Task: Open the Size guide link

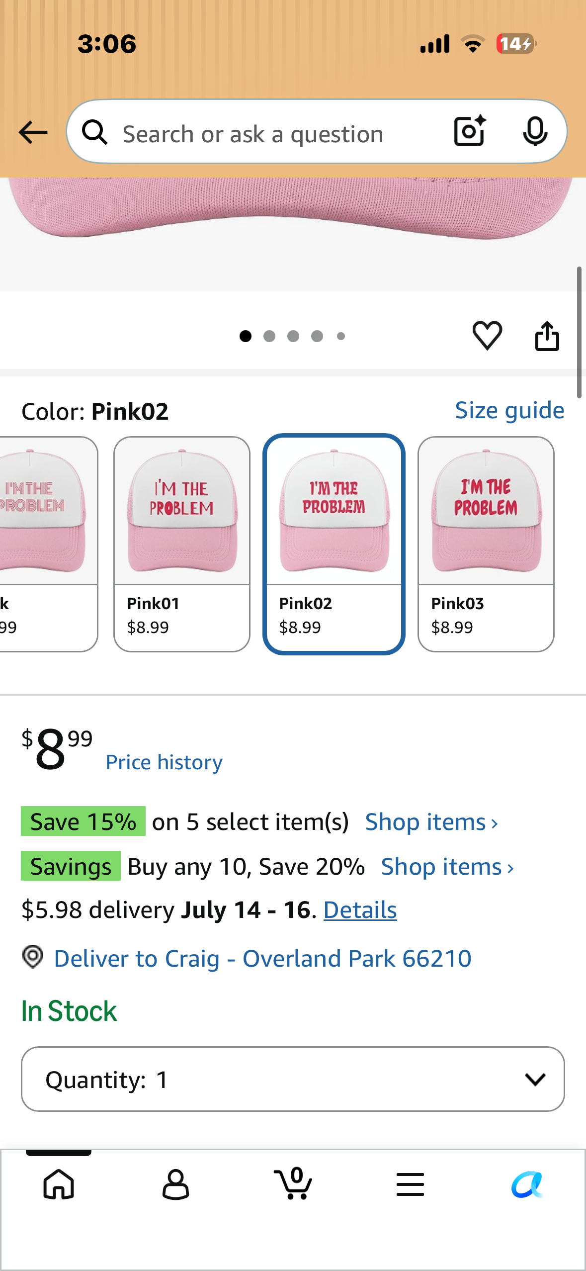Action: point(509,410)
